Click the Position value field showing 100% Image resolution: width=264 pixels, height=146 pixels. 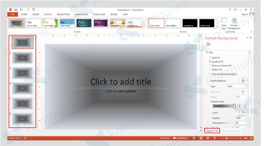240,118
